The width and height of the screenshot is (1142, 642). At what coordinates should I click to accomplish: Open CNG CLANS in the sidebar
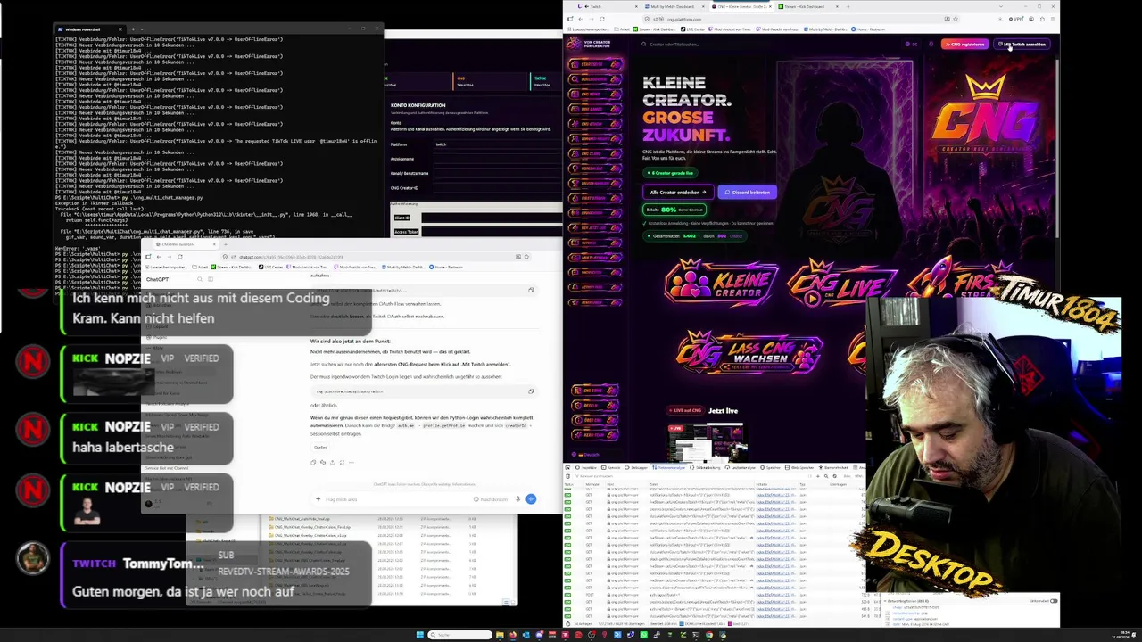[594, 153]
